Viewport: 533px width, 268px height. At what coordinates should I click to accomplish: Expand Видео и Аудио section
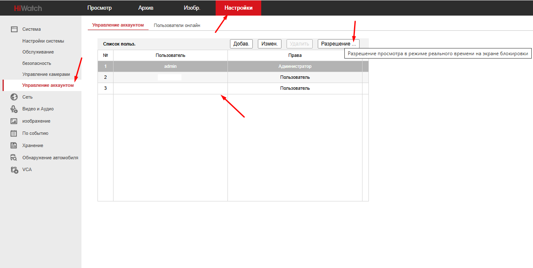pos(38,109)
